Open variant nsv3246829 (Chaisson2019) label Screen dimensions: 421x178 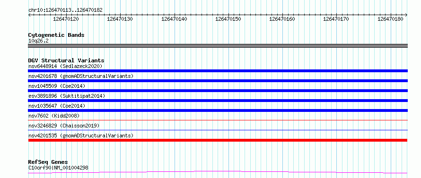click(x=64, y=126)
